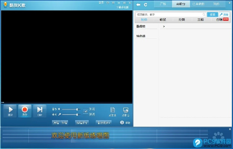233x149 pixels.
Task: Toggle the 练唱评分 scoring button
Action: click(x=82, y=123)
